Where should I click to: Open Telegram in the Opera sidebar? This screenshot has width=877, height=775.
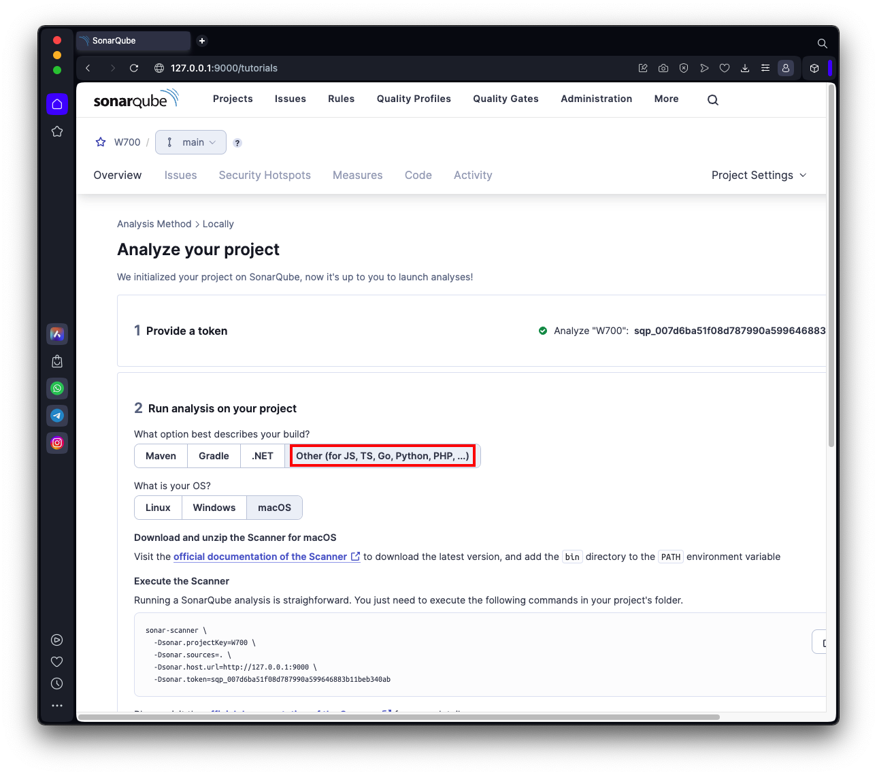point(57,416)
